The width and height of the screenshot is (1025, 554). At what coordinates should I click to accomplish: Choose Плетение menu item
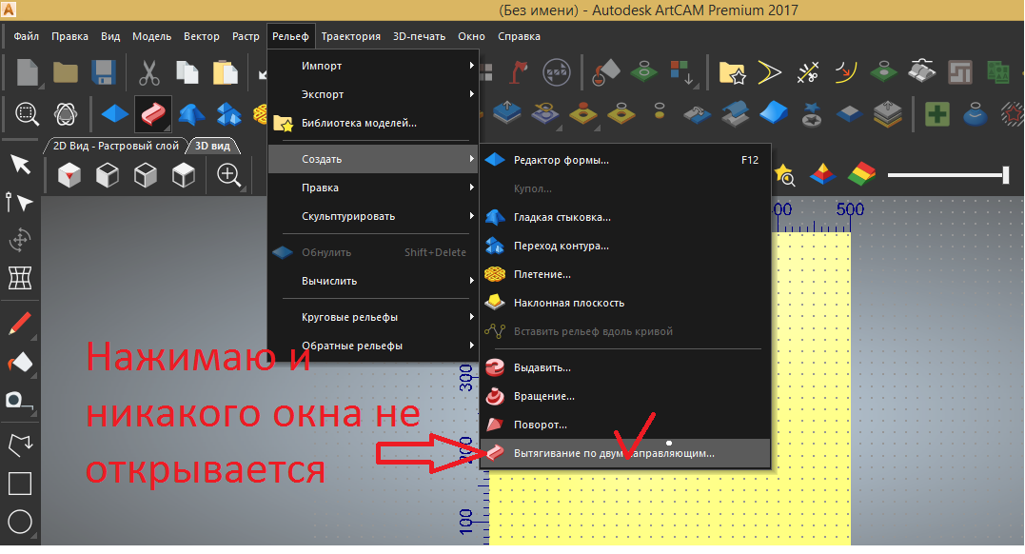click(x=625, y=275)
